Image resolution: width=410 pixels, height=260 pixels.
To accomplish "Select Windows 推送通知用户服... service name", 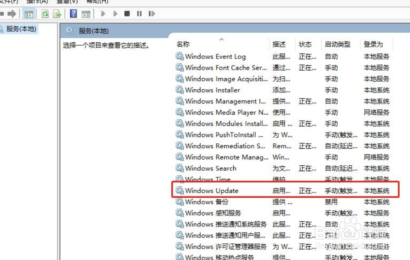I will tap(225, 235).
